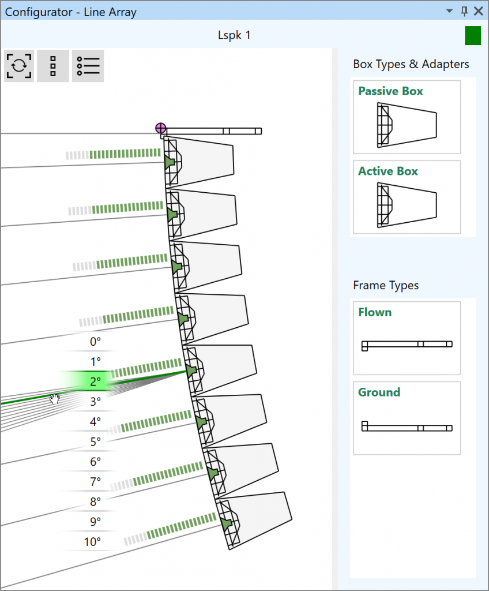Select the 0° angle option
489x591 pixels.
click(95, 342)
